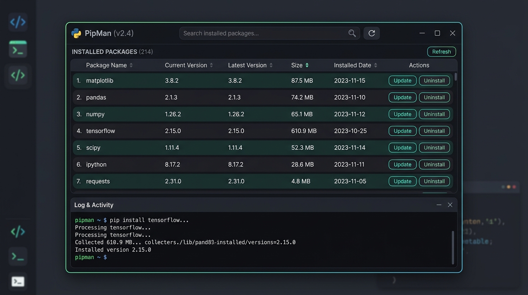This screenshot has width=528, height=295.
Task: Minimize the PipMan window
Action: (x=422, y=33)
